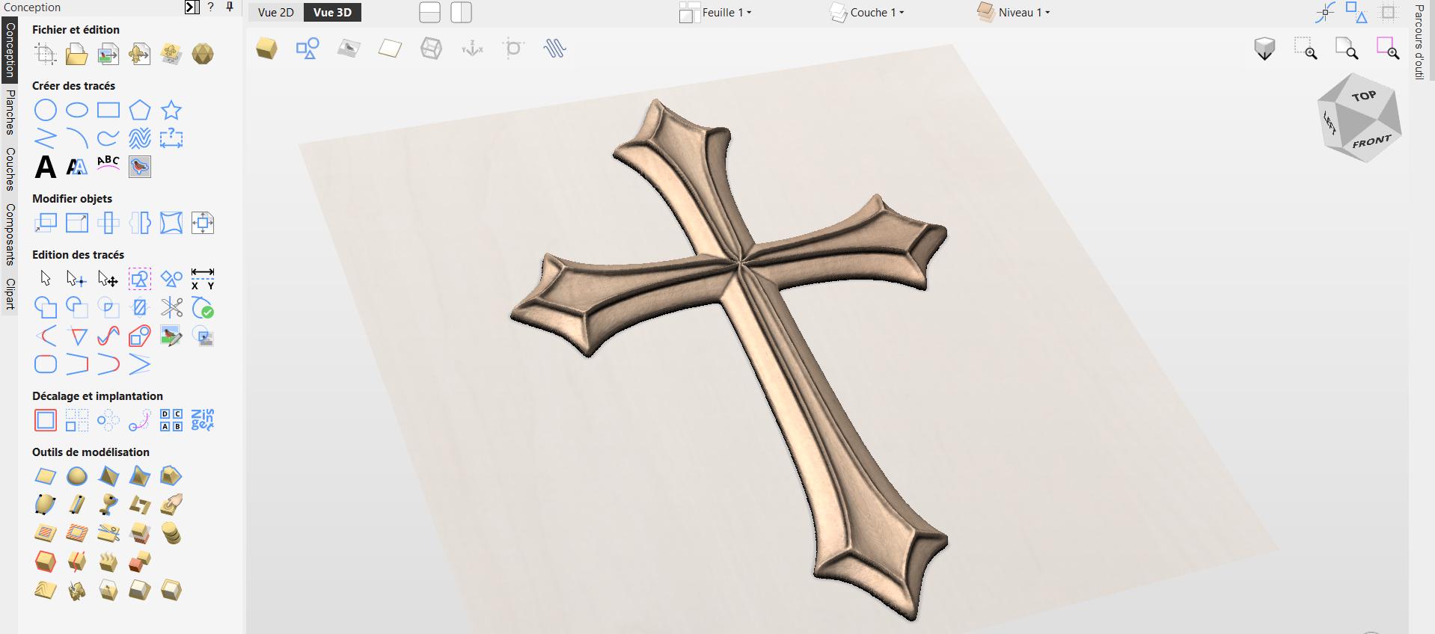
Task: Click the Trim vectors scissors tool
Action: tap(171, 308)
